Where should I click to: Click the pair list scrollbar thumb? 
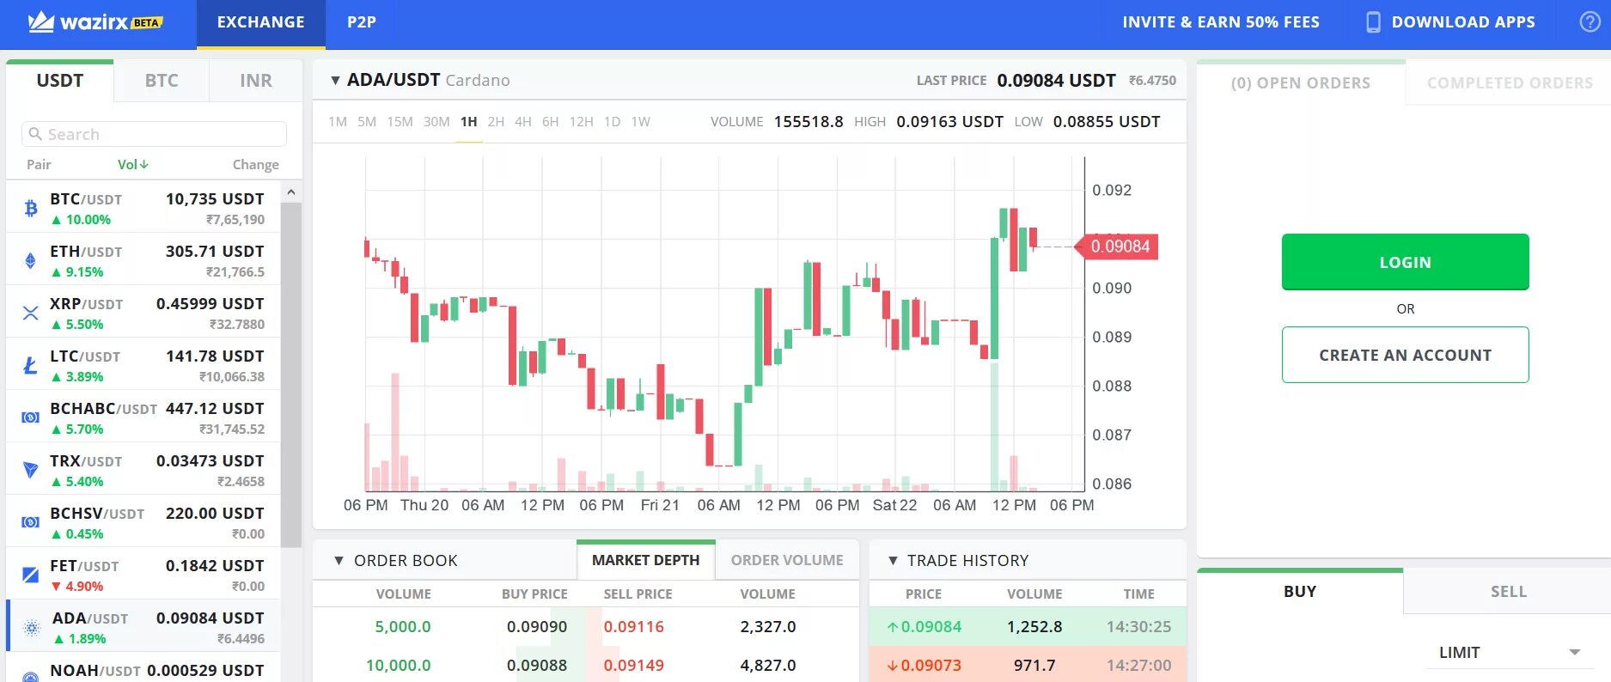pyautogui.click(x=291, y=375)
